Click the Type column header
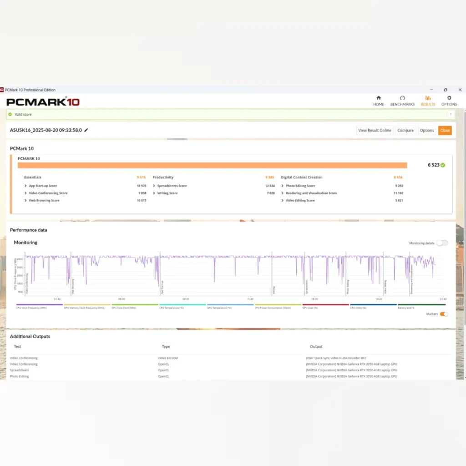 tap(166, 346)
